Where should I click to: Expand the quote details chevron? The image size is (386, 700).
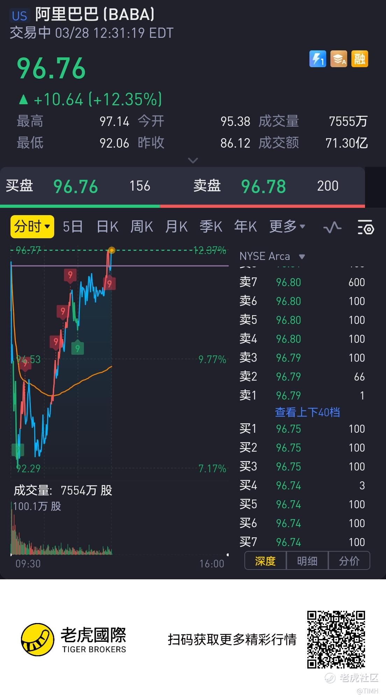tap(193, 160)
